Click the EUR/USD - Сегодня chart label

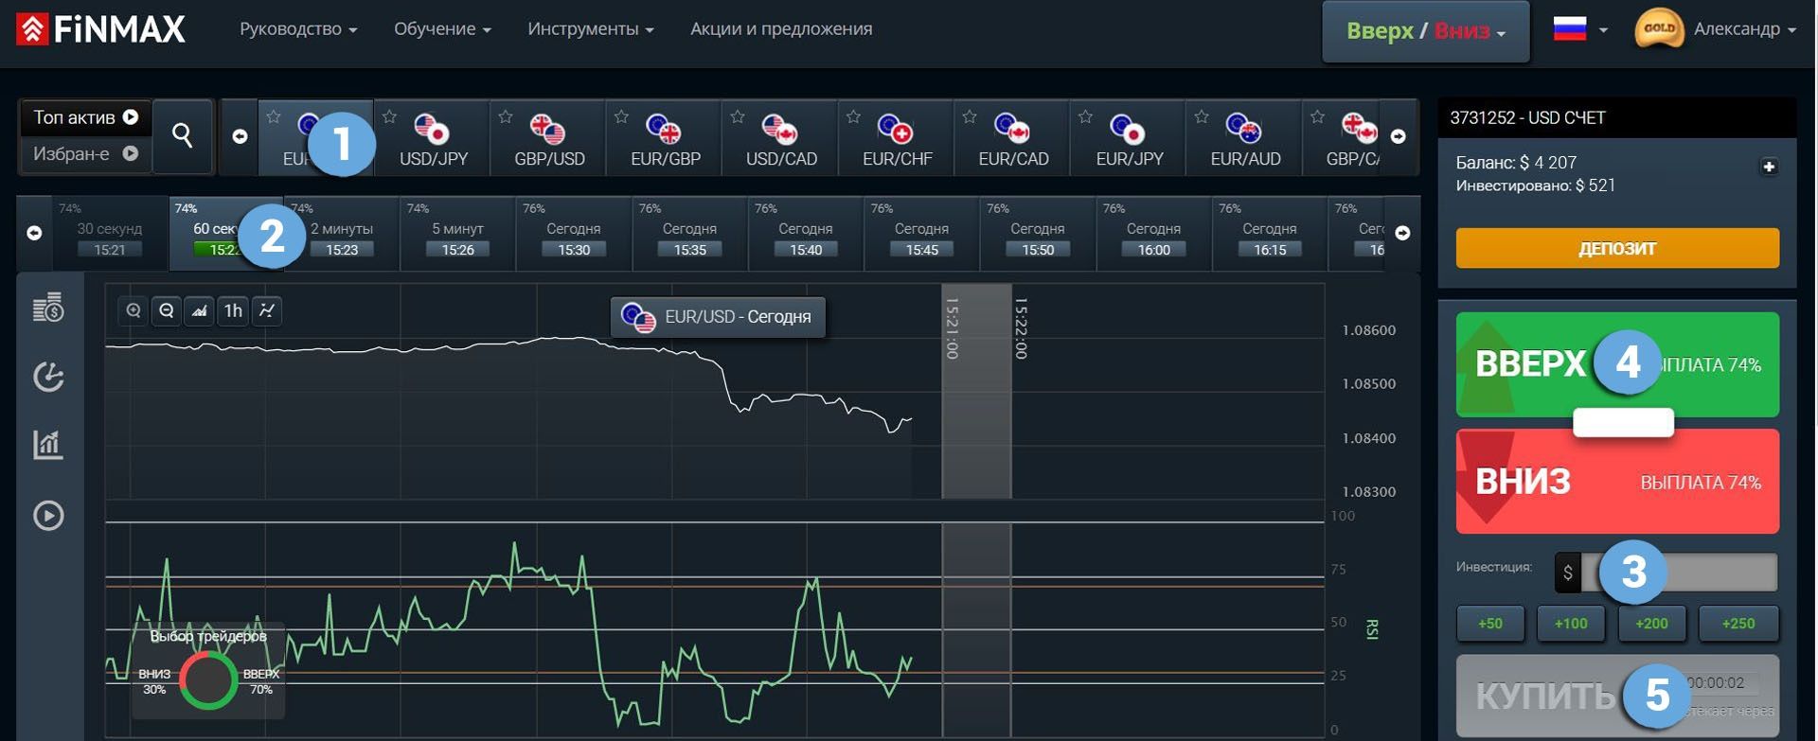click(x=718, y=317)
